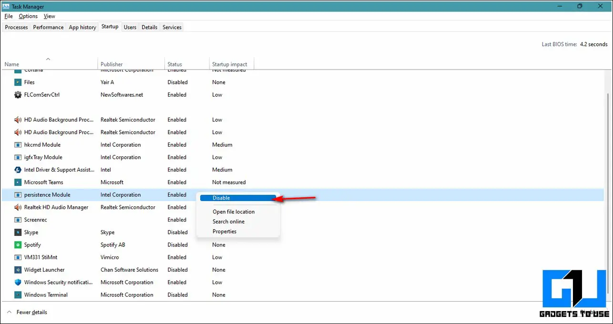Select the Microsoft Teams row name
The height and width of the screenshot is (324, 613).
tap(43, 182)
